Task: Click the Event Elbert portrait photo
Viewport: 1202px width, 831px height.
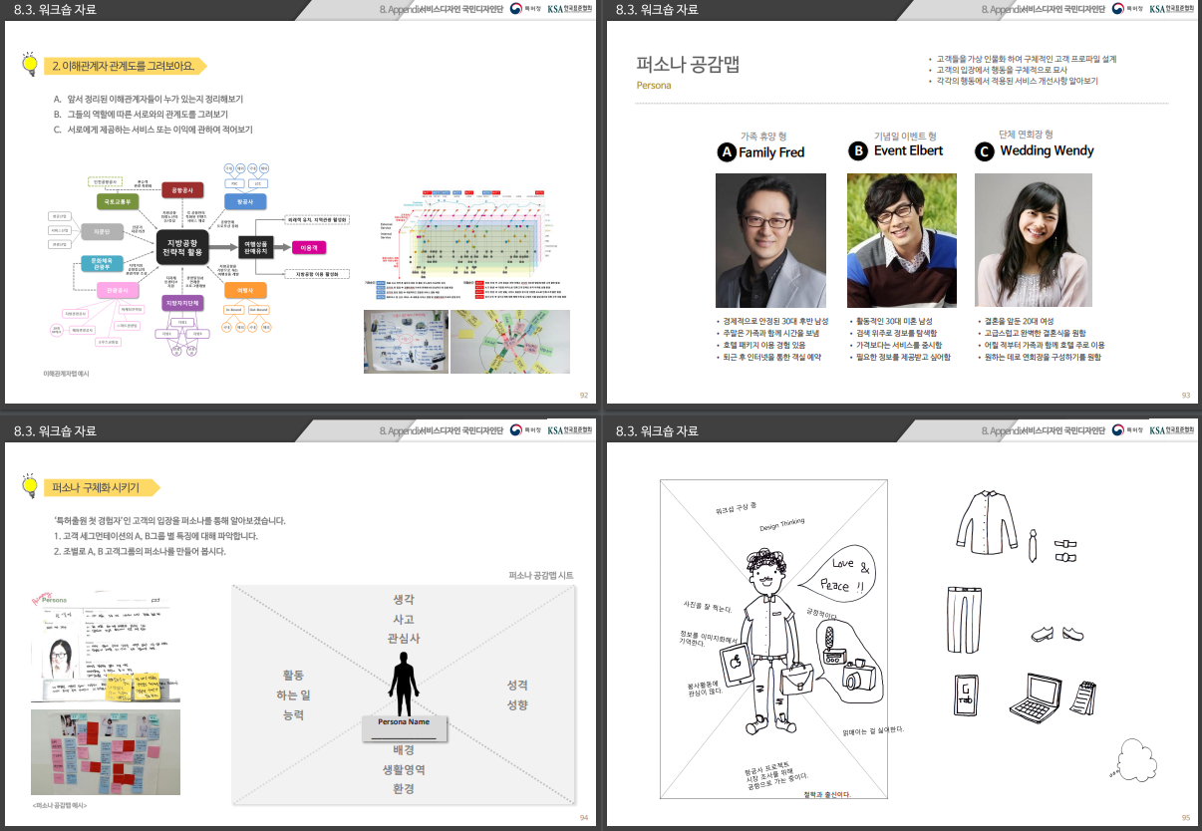Action: click(x=901, y=240)
